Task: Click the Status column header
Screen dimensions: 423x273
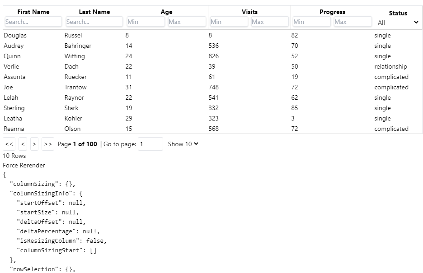Action: pyautogui.click(x=398, y=13)
